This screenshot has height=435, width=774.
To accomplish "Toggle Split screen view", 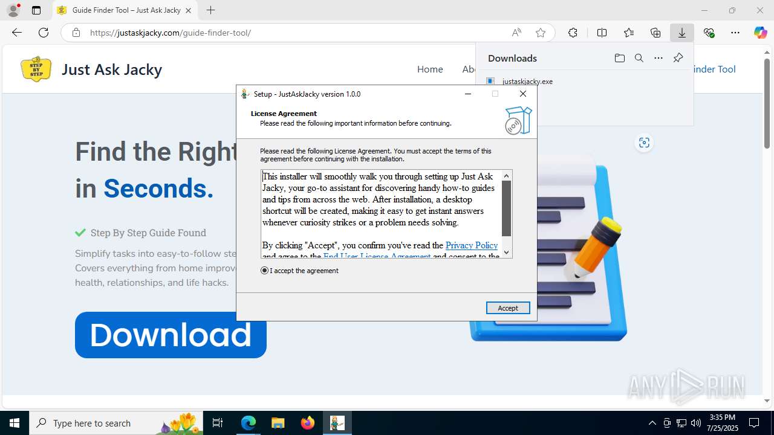I will tap(602, 33).
